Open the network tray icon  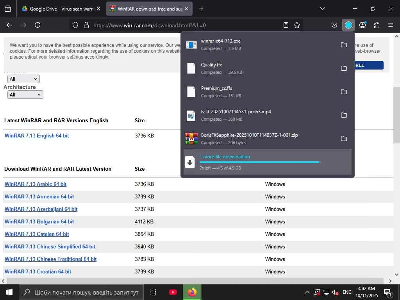(x=326, y=292)
